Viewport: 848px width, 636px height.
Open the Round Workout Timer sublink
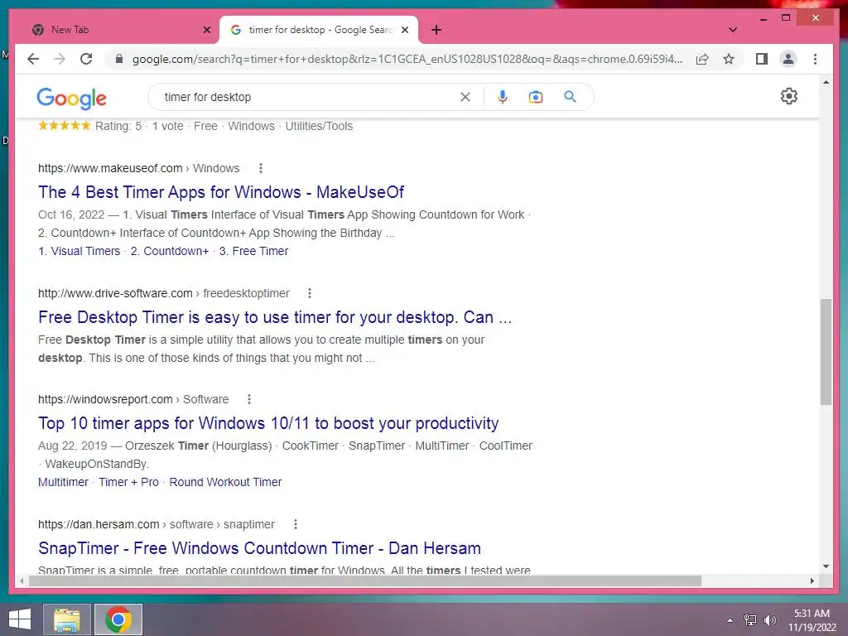coord(225,482)
